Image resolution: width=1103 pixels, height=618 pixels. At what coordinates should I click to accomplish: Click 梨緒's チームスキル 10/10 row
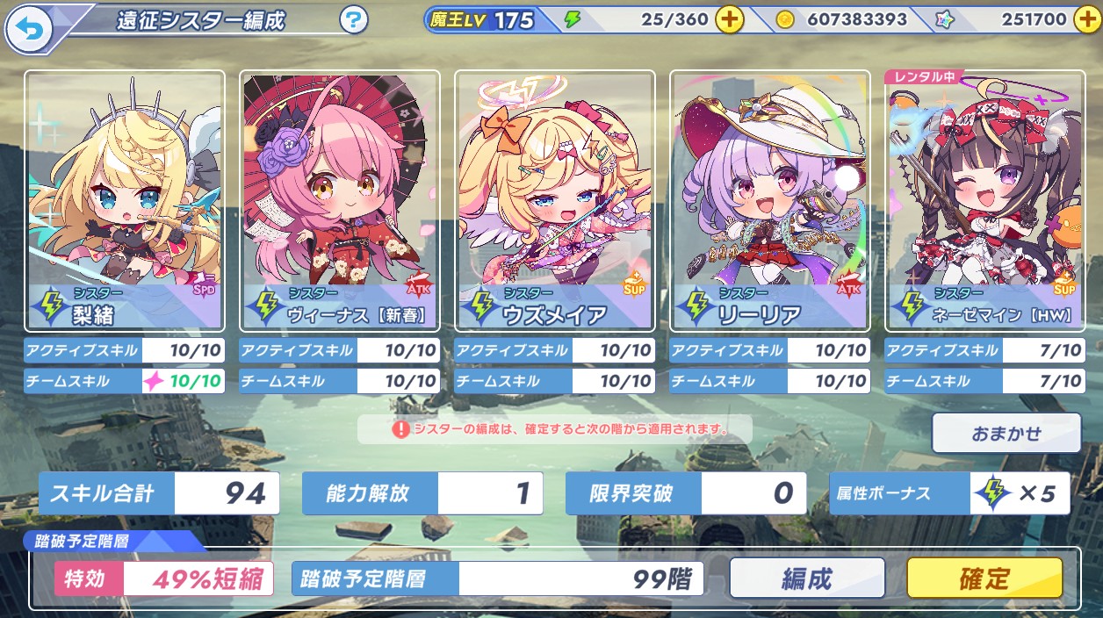(x=125, y=381)
